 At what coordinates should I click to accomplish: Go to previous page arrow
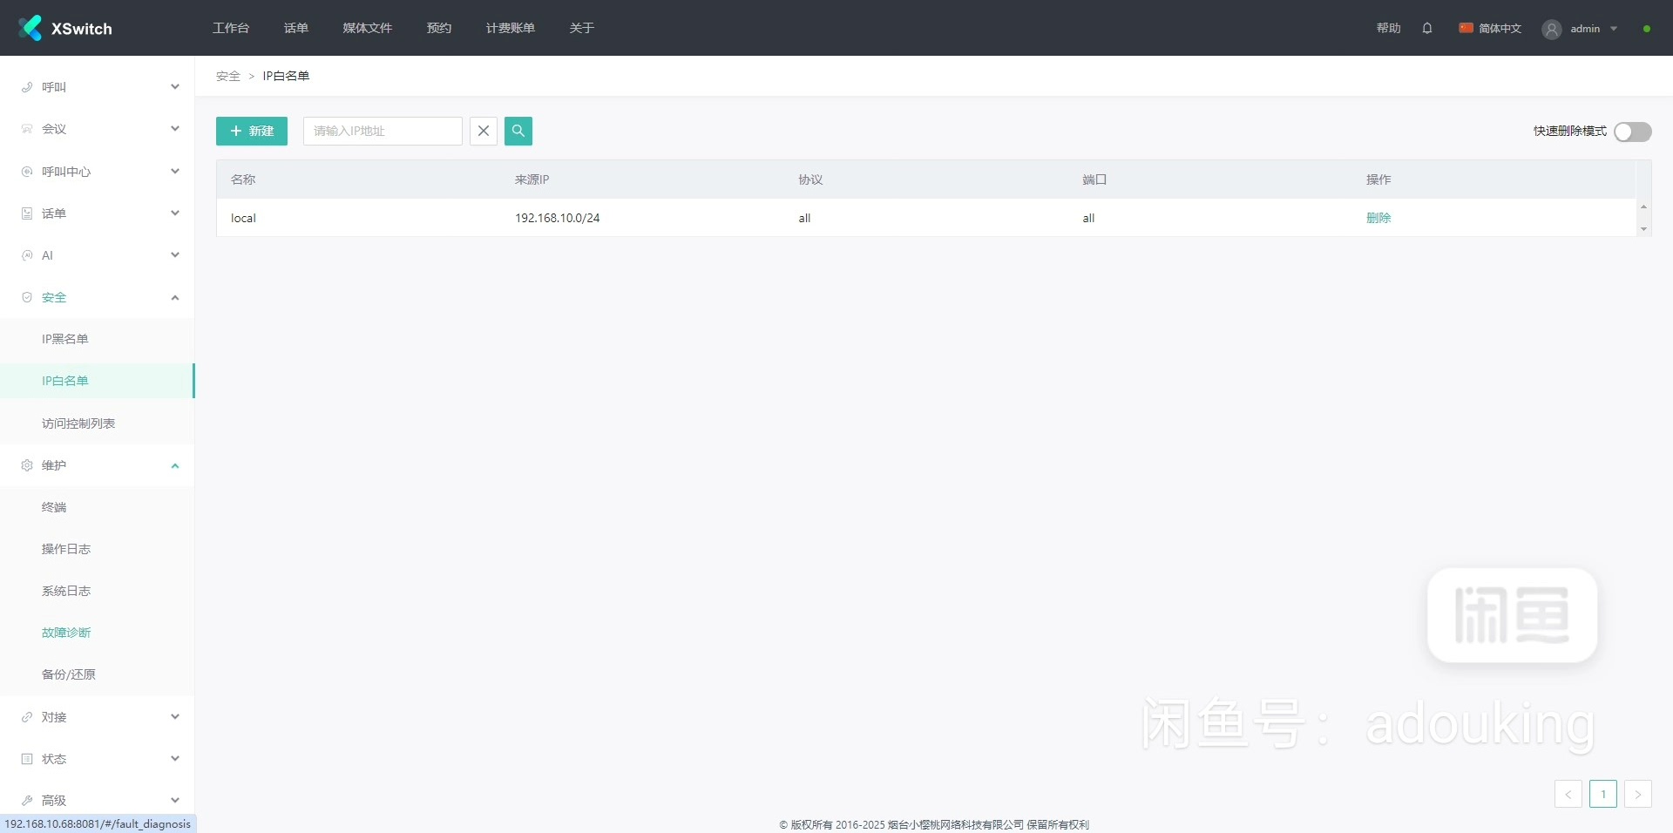[x=1568, y=794]
